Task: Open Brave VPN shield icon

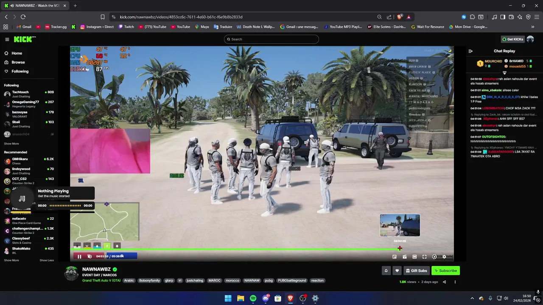Action: click(x=528, y=17)
